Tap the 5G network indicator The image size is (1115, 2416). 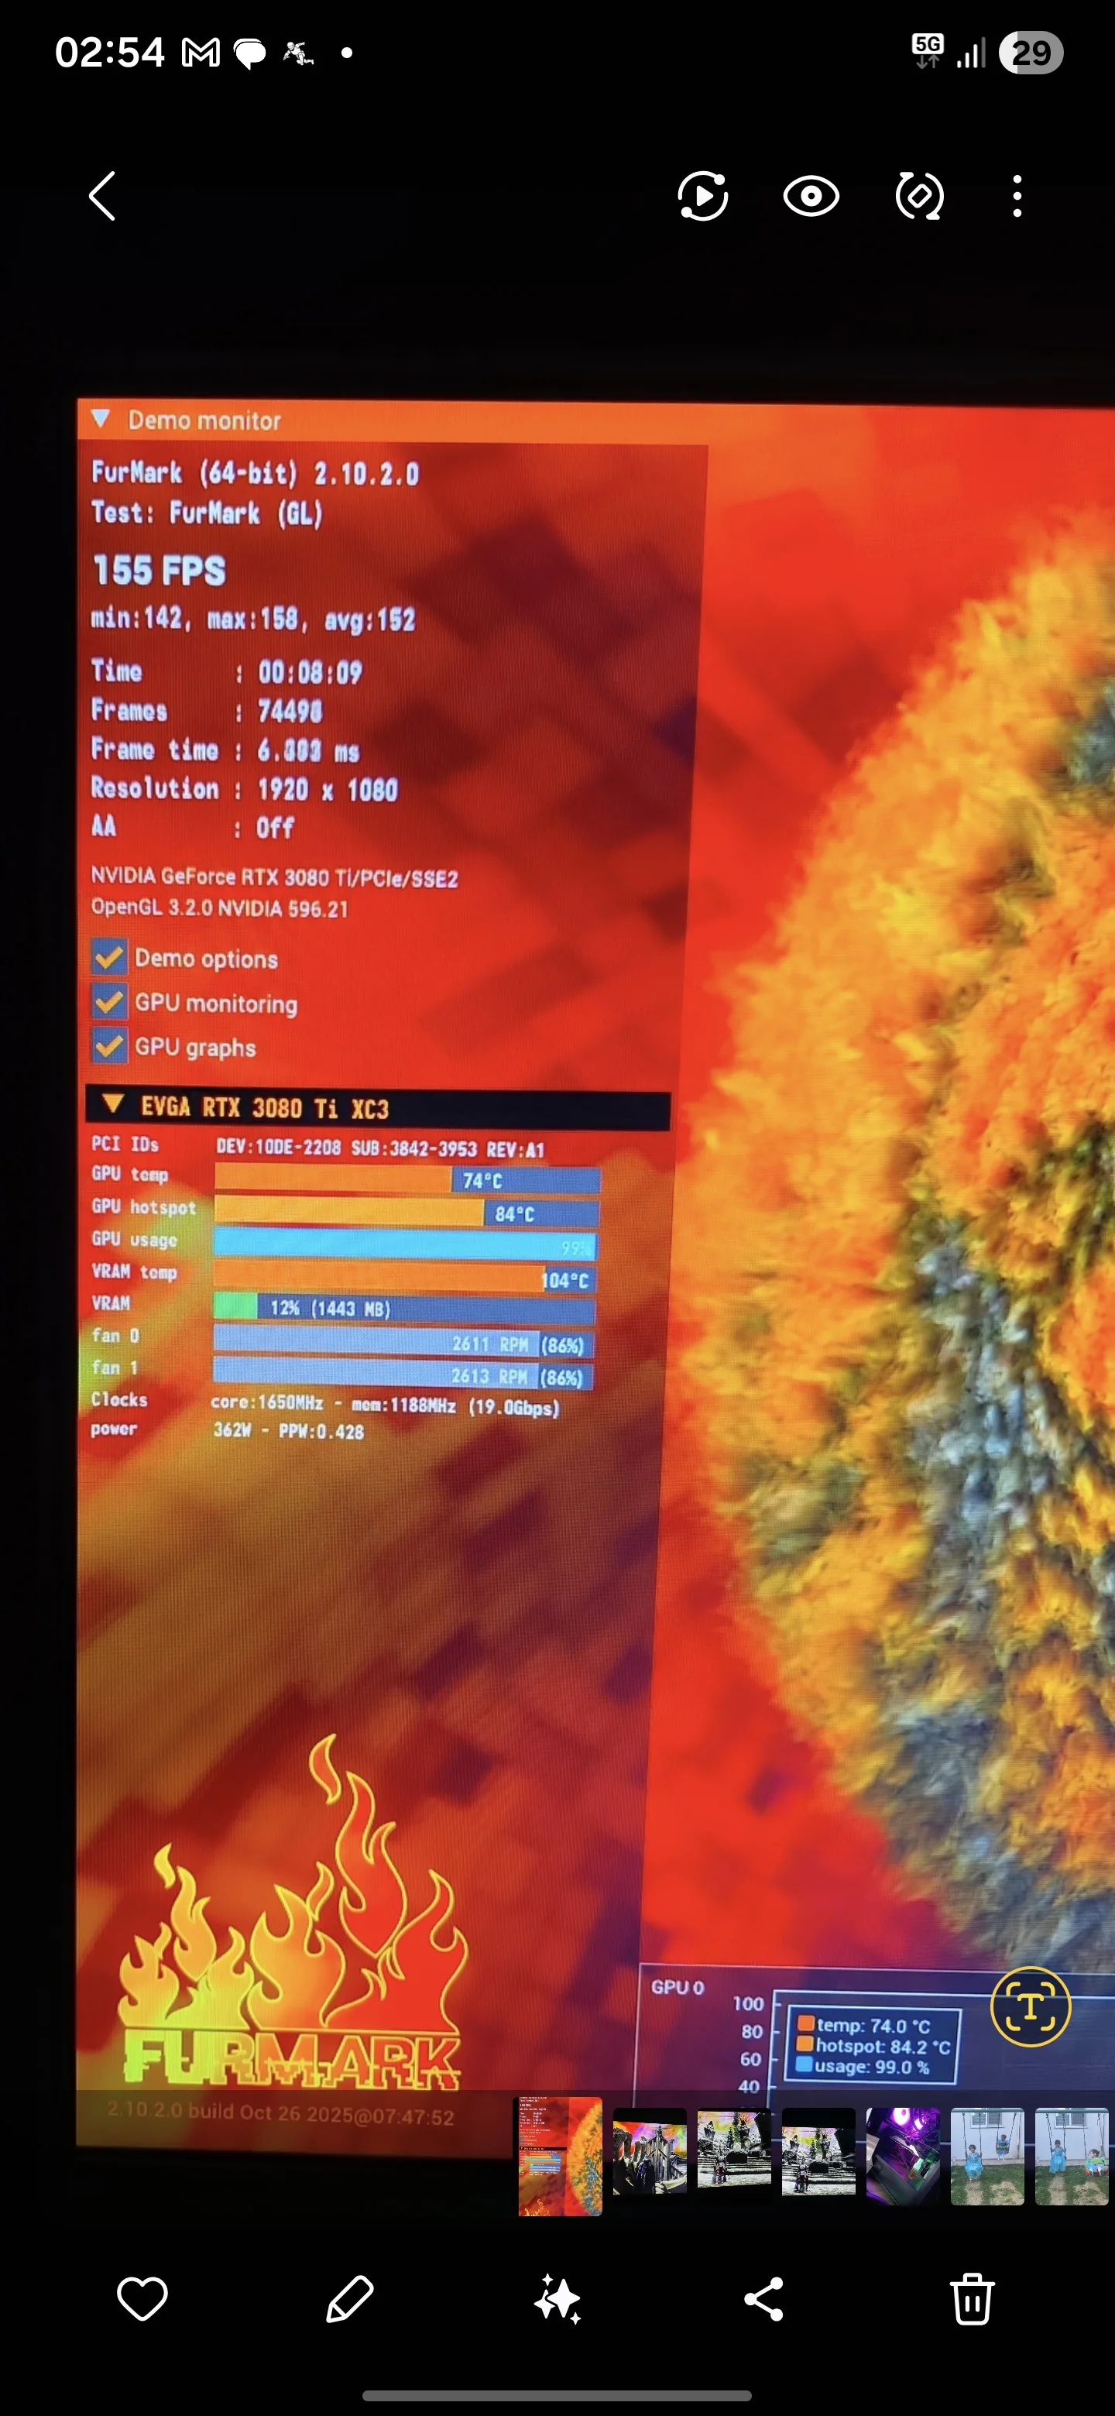[928, 50]
